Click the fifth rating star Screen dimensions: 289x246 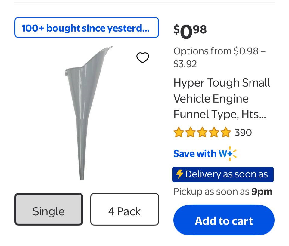pyautogui.click(x=225, y=132)
